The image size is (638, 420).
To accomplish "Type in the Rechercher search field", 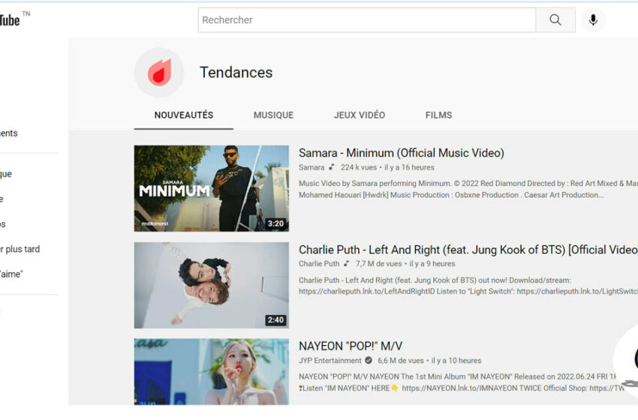I will (x=366, y=20).
